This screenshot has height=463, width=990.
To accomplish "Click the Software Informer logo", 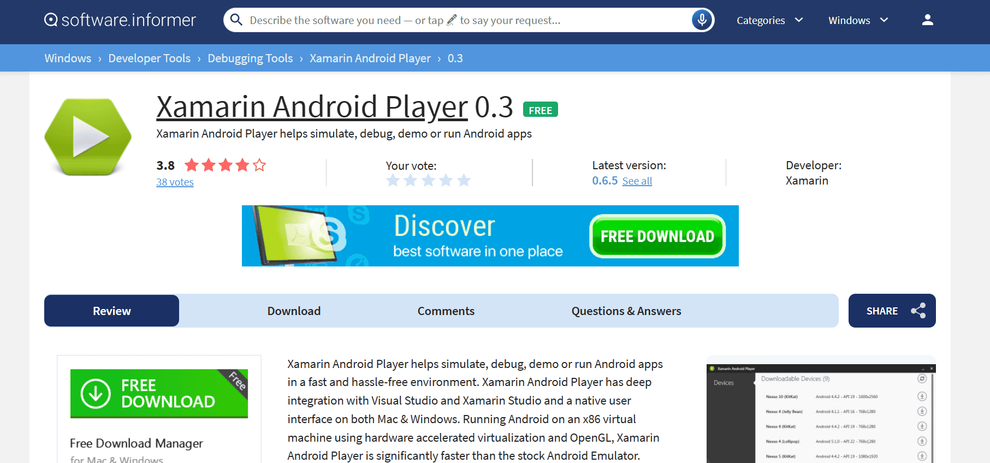I will tap(120, 20).
